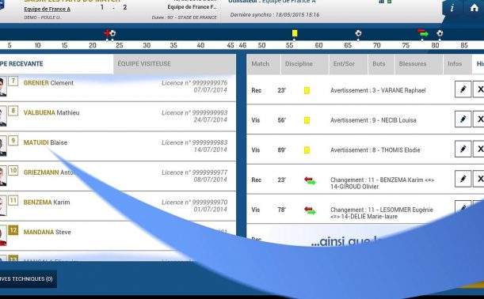Delete the VARANE Raphael warning entry
The image size is (484, 299).
pyautogui.click(x=479, y=89)
